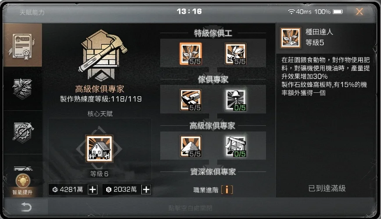
Task: Click the 已到達滿級 button
Action: (x=327, y=188)
